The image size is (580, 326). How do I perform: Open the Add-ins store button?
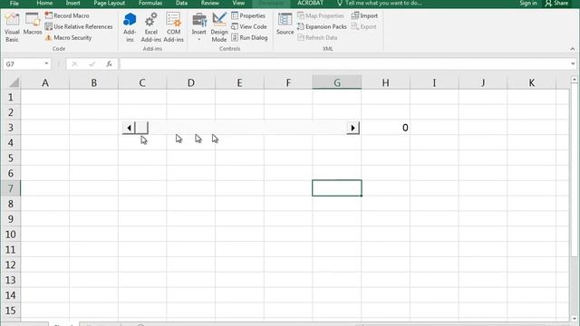click(130, 27)
